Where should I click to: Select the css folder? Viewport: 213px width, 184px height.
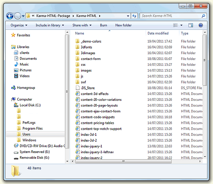click(83, 65)
